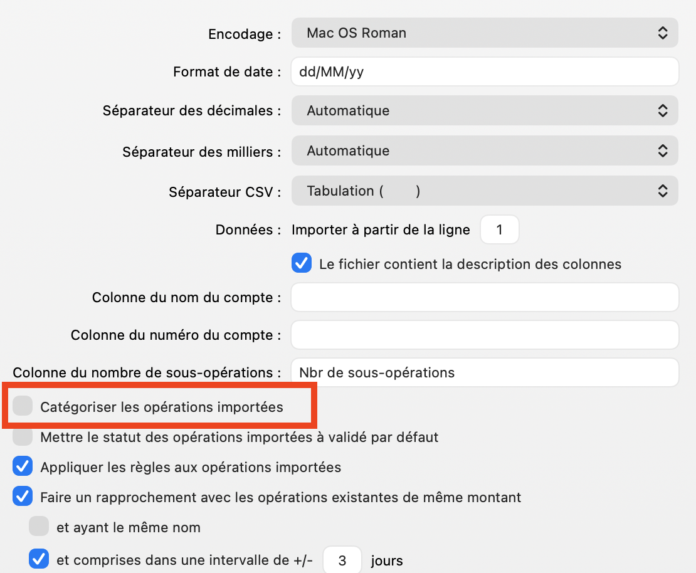Disable Appliquer les règles aux opérations importées
Screen dimensions: 696x573
pyautogui.click(x=23, y=466)
